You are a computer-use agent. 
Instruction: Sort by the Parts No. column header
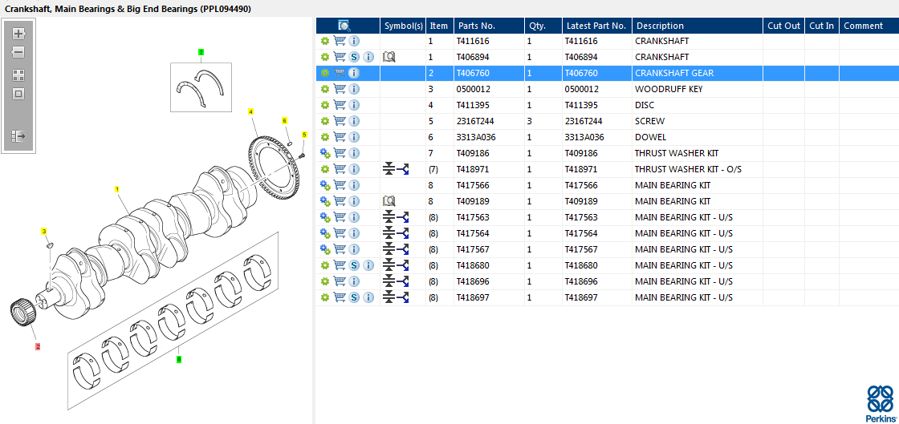tap(489, 26)
